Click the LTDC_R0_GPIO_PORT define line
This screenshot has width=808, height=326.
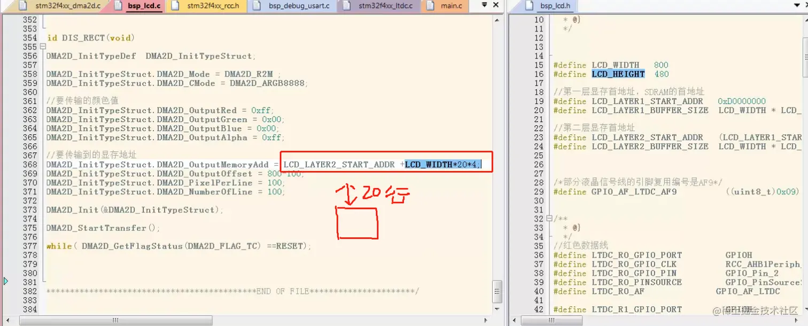click(652, 255)
